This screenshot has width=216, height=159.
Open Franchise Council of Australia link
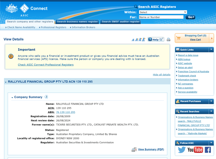pos(193,72)
